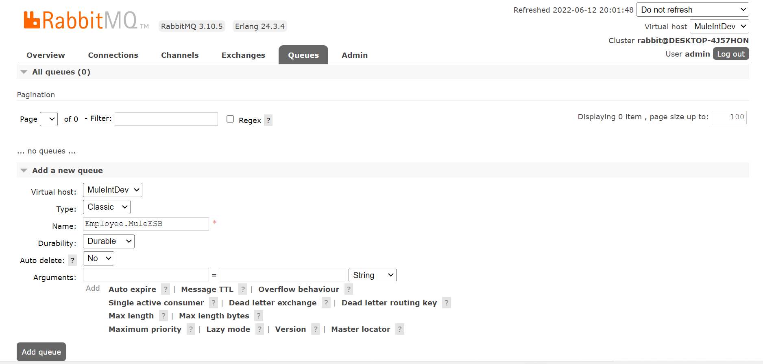Show help for Max length argument
This screenshot has width=763, height=364.
(x=163, y=316)
